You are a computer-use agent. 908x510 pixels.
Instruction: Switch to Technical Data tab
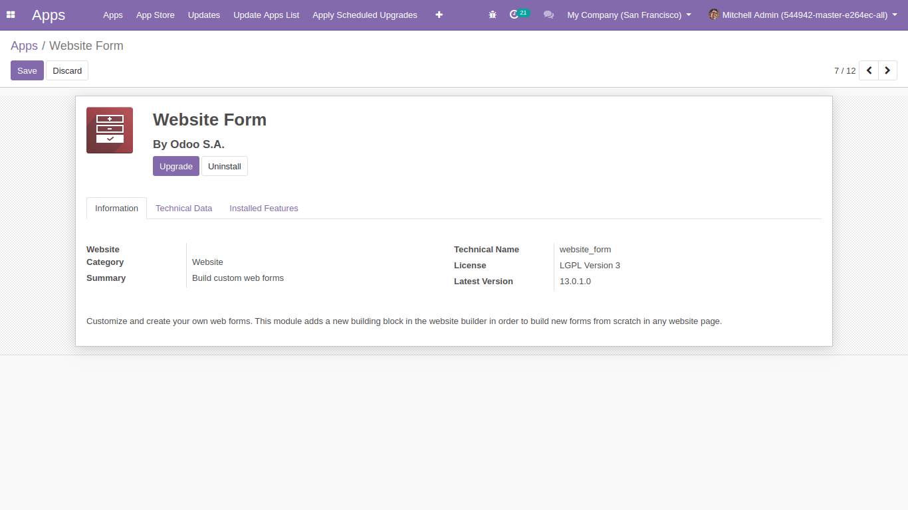(183, 208)
